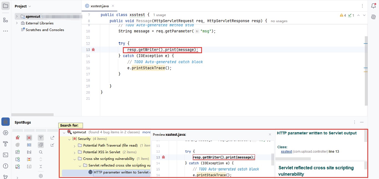379x179 pixels.
Task: Open the Git version control tool window
Action: point(6,177)
